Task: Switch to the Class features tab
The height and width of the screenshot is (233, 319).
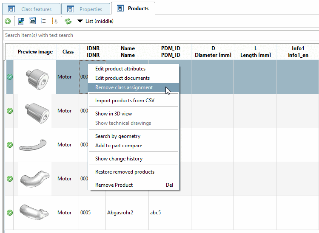Action: point(31,9)
